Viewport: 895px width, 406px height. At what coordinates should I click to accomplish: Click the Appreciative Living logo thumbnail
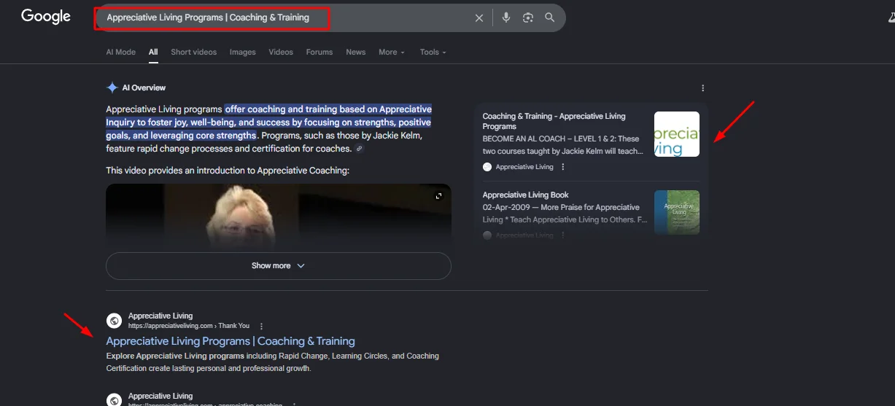click(676, 134)
